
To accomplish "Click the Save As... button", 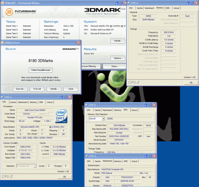I will tap(21, 89).
